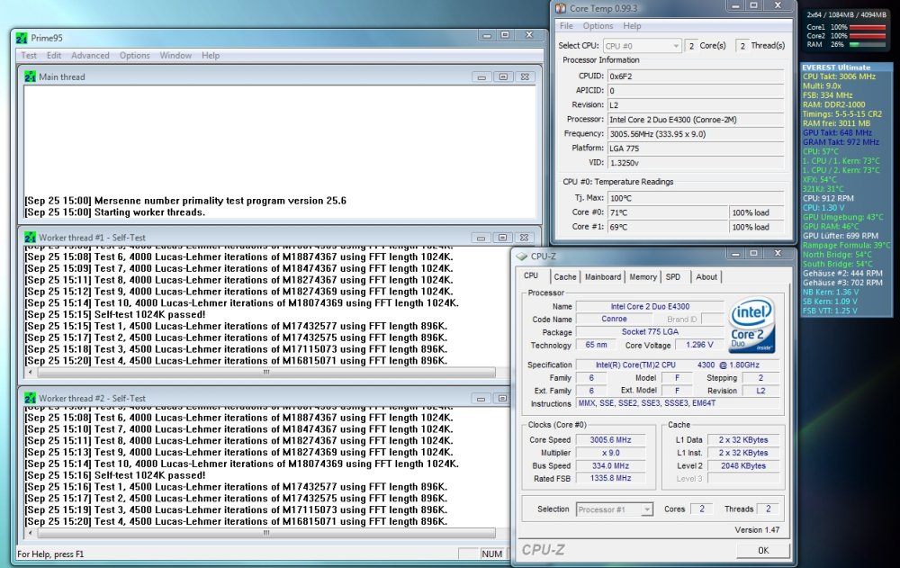Open the File menu in Core Temp
This screenshot has height=568, width=900.
pyautogui.click(x=566, y=26)
